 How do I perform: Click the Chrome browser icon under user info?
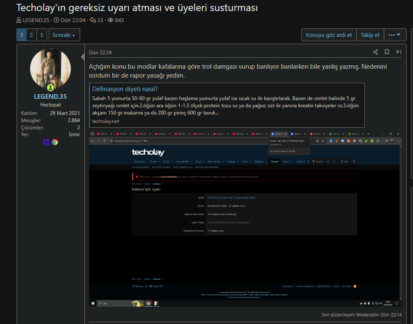tap(55, 142)
